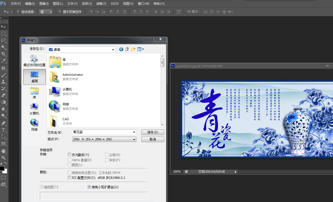Pick the Eyedropper tool

pyautogui.click(x=4, y=61)
